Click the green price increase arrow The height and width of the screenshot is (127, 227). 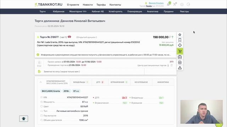[x=172, y=37]
